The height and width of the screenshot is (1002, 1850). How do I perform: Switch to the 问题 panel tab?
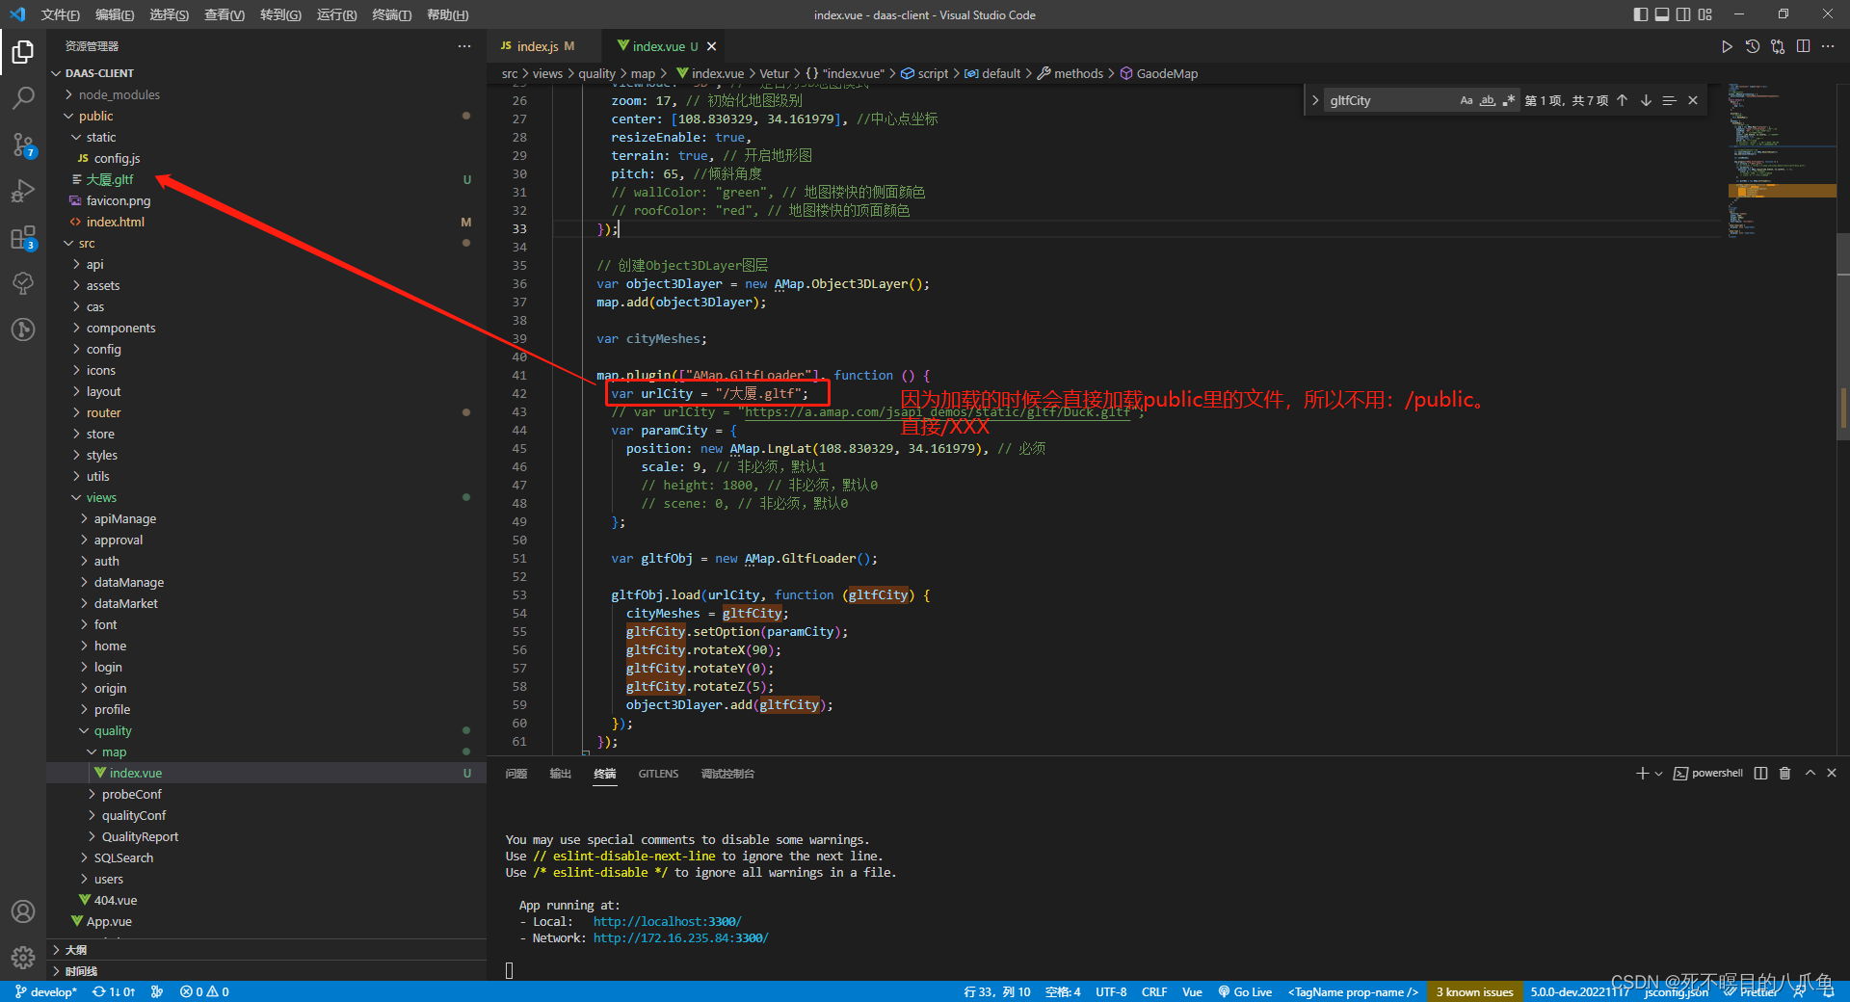[x=515, y=774]
